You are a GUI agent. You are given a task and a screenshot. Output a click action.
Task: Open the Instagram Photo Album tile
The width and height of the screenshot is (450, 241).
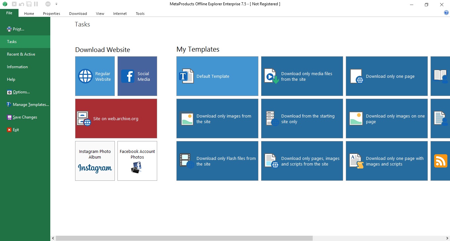[x=95, y=161]
